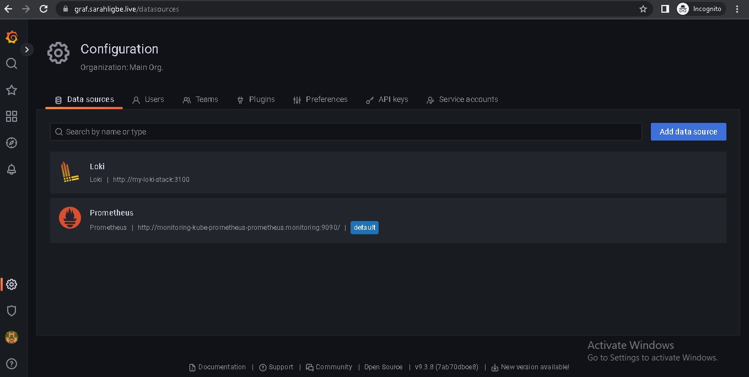The image size is (749, 377).
Task: Open the New version available link
Action: click(x=530, y=367)
